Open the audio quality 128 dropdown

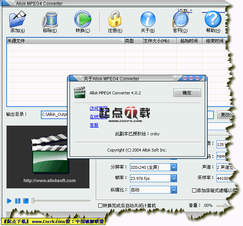tap(222, 145)
